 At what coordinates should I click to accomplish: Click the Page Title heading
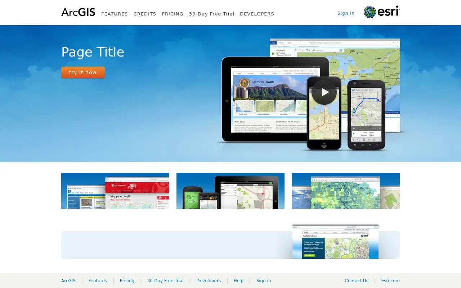tap(93, 52)
